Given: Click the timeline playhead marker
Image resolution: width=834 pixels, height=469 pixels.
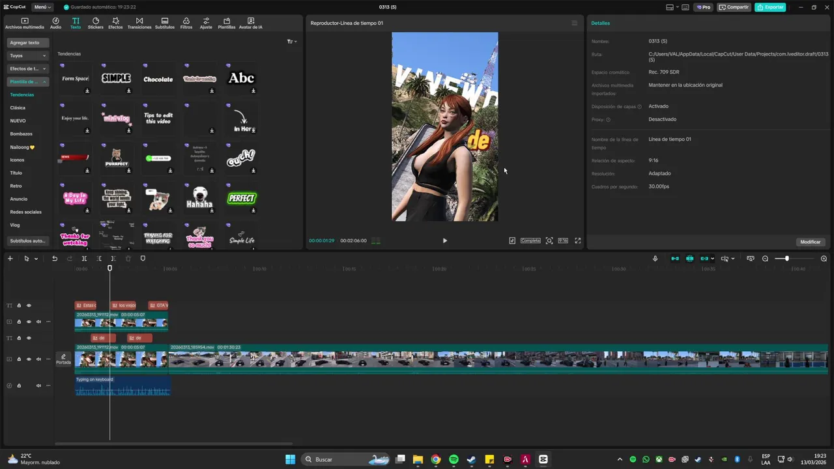Looking at the screenshot, I should click(109, 268).
